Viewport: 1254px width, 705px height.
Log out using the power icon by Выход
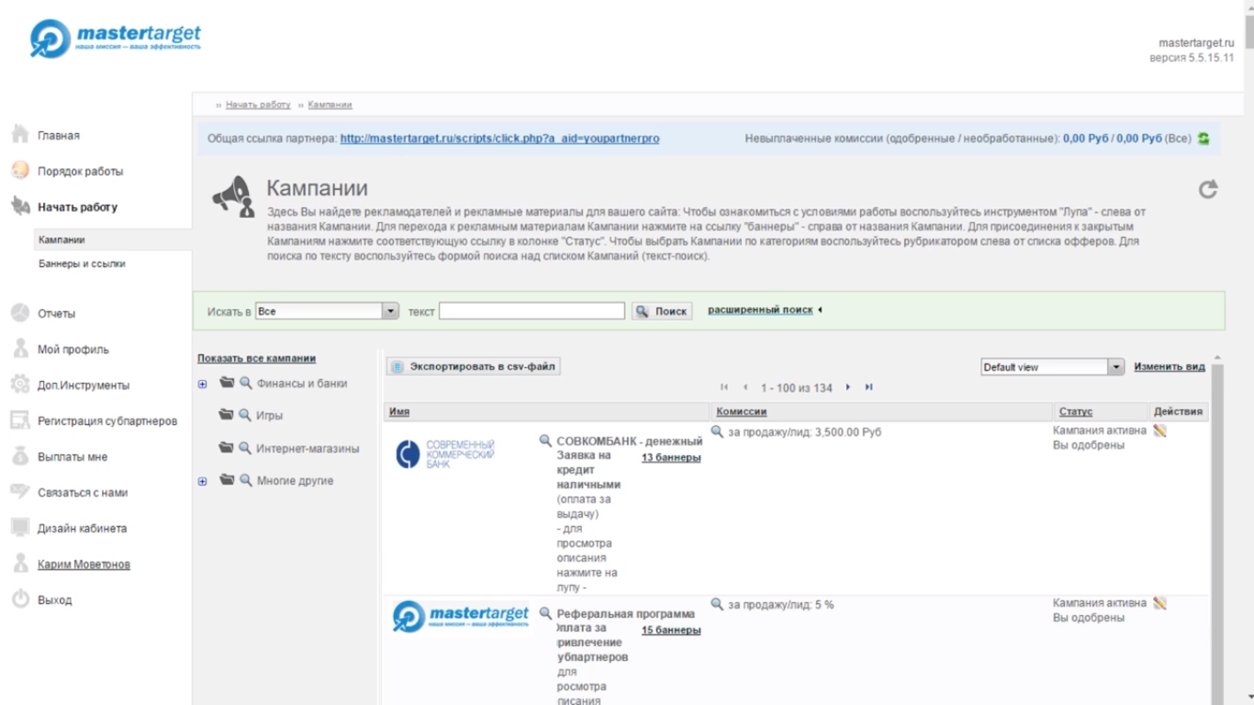pos(20,599)
